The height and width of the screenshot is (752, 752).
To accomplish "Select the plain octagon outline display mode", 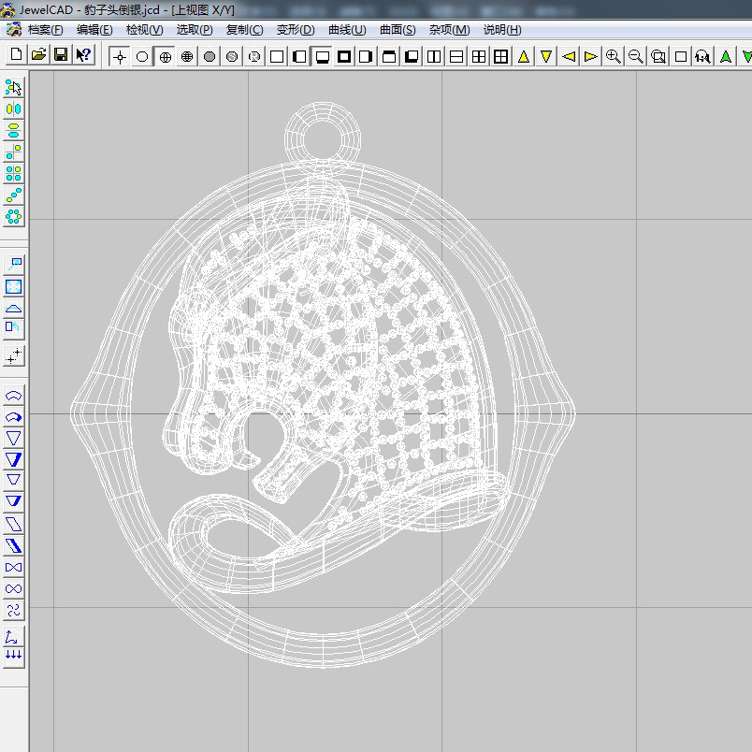I will tap(142, 57).
